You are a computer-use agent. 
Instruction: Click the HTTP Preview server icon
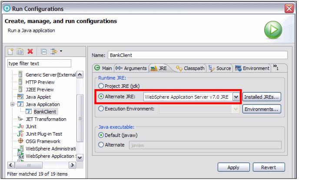20,82
